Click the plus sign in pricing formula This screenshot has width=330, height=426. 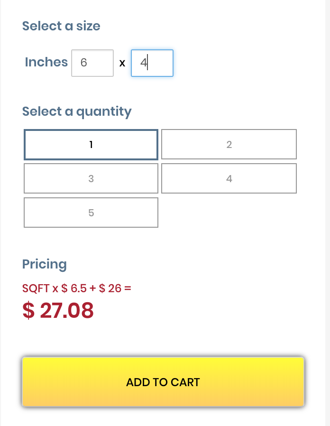[92, 288]
